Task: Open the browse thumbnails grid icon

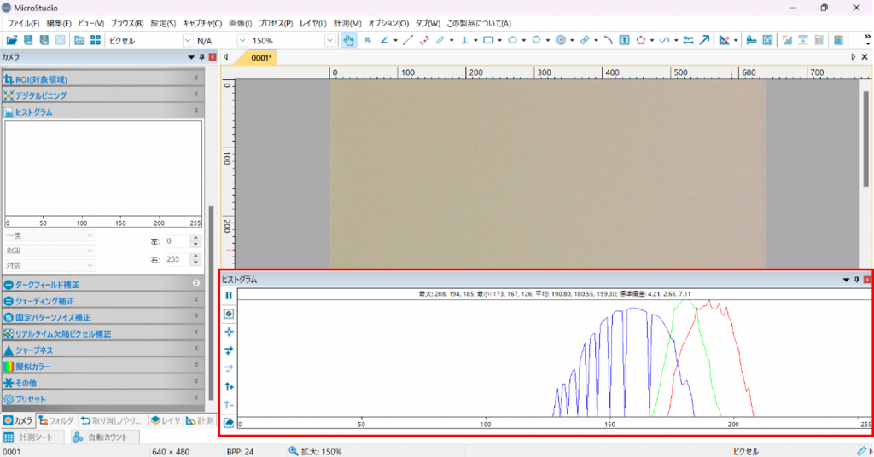Action: [x=96, y=40]
